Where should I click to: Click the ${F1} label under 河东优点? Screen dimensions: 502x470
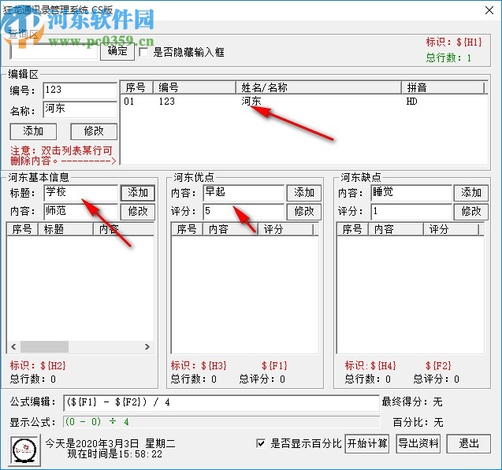[x=274, y=365]
